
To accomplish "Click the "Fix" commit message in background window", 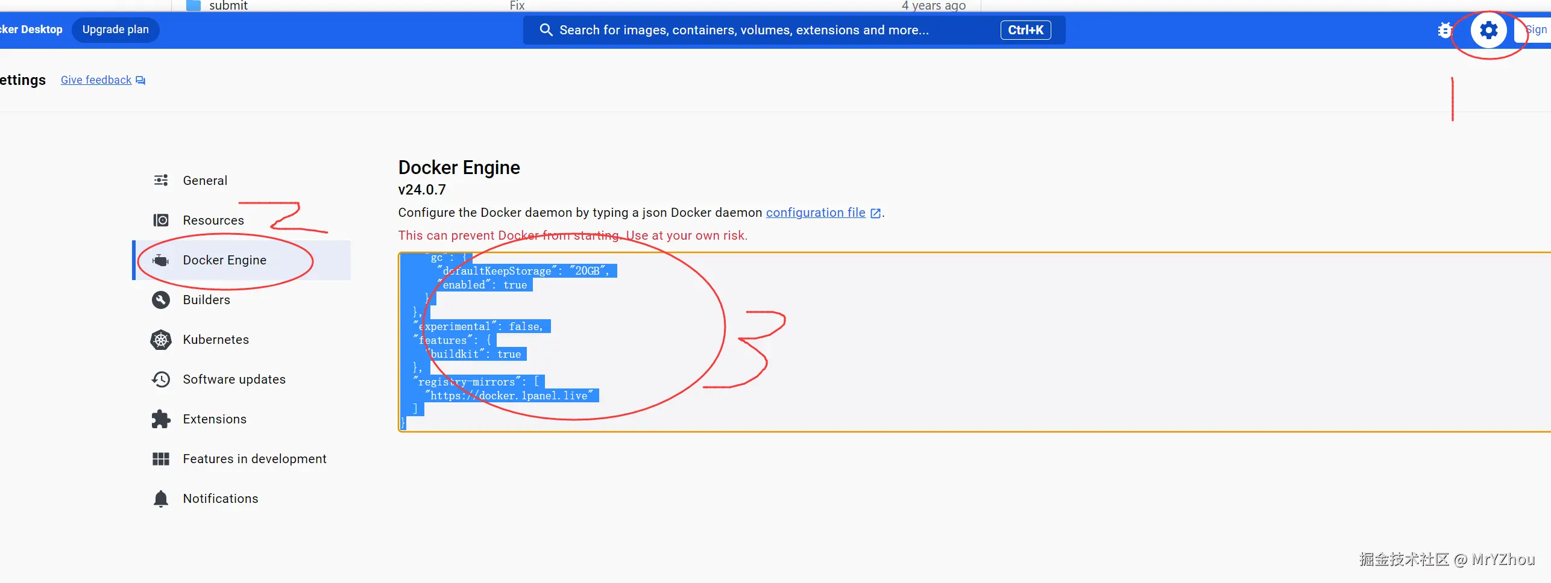I will click(517, 5).
